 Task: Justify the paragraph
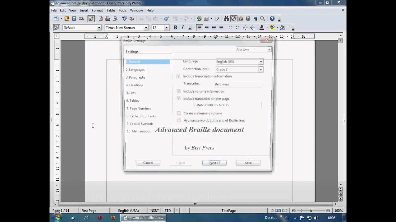(x=221, y=27)
